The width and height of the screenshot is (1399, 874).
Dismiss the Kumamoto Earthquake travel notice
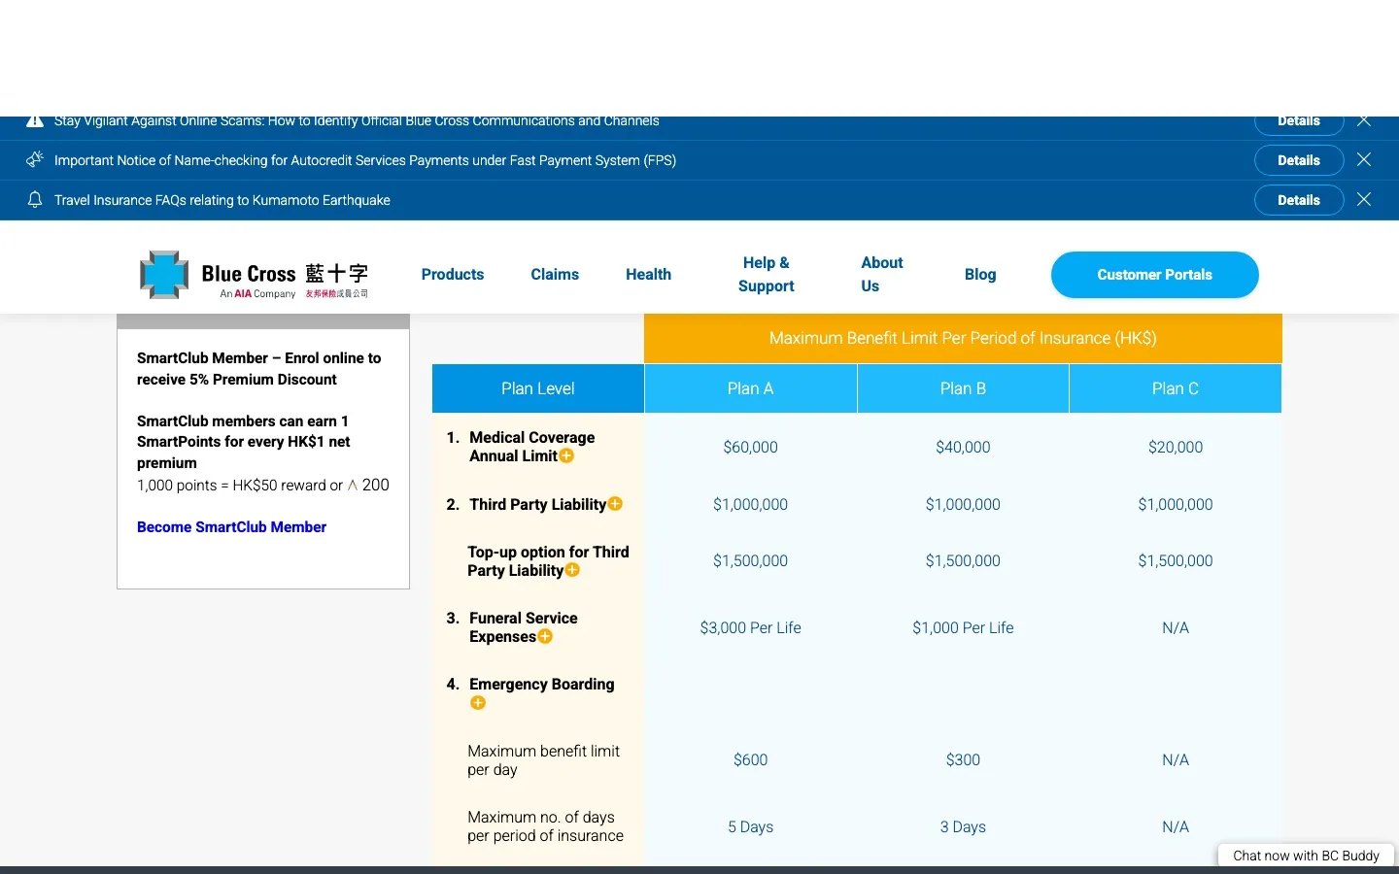coord(1364,200)
